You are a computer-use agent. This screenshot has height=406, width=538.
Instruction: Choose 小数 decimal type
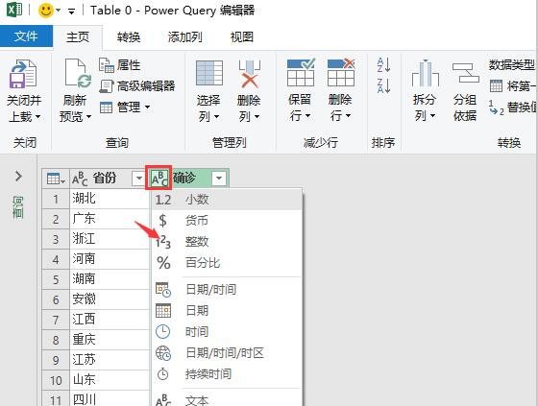pos(227,200)
